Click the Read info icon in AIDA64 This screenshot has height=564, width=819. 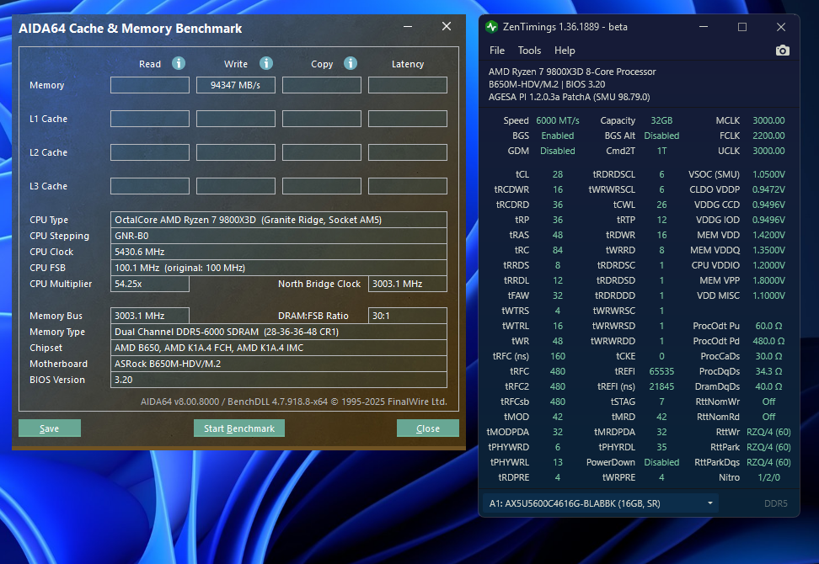[x=179, y=63]
